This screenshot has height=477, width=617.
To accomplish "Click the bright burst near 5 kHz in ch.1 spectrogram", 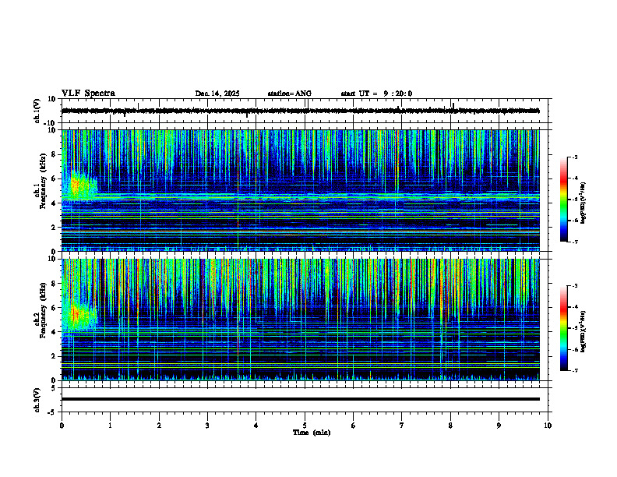I will pos(80,186).
